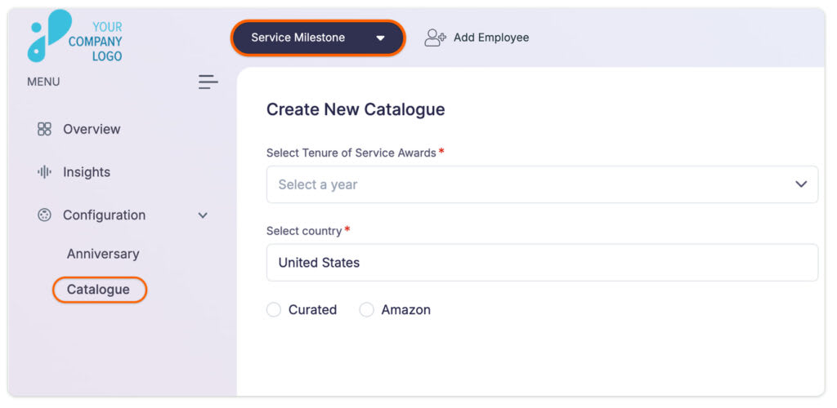Image resolution: width=837 pixels, height=408 pixels.
Task: Click the Add Employee link
Action: tap(477, 38)
